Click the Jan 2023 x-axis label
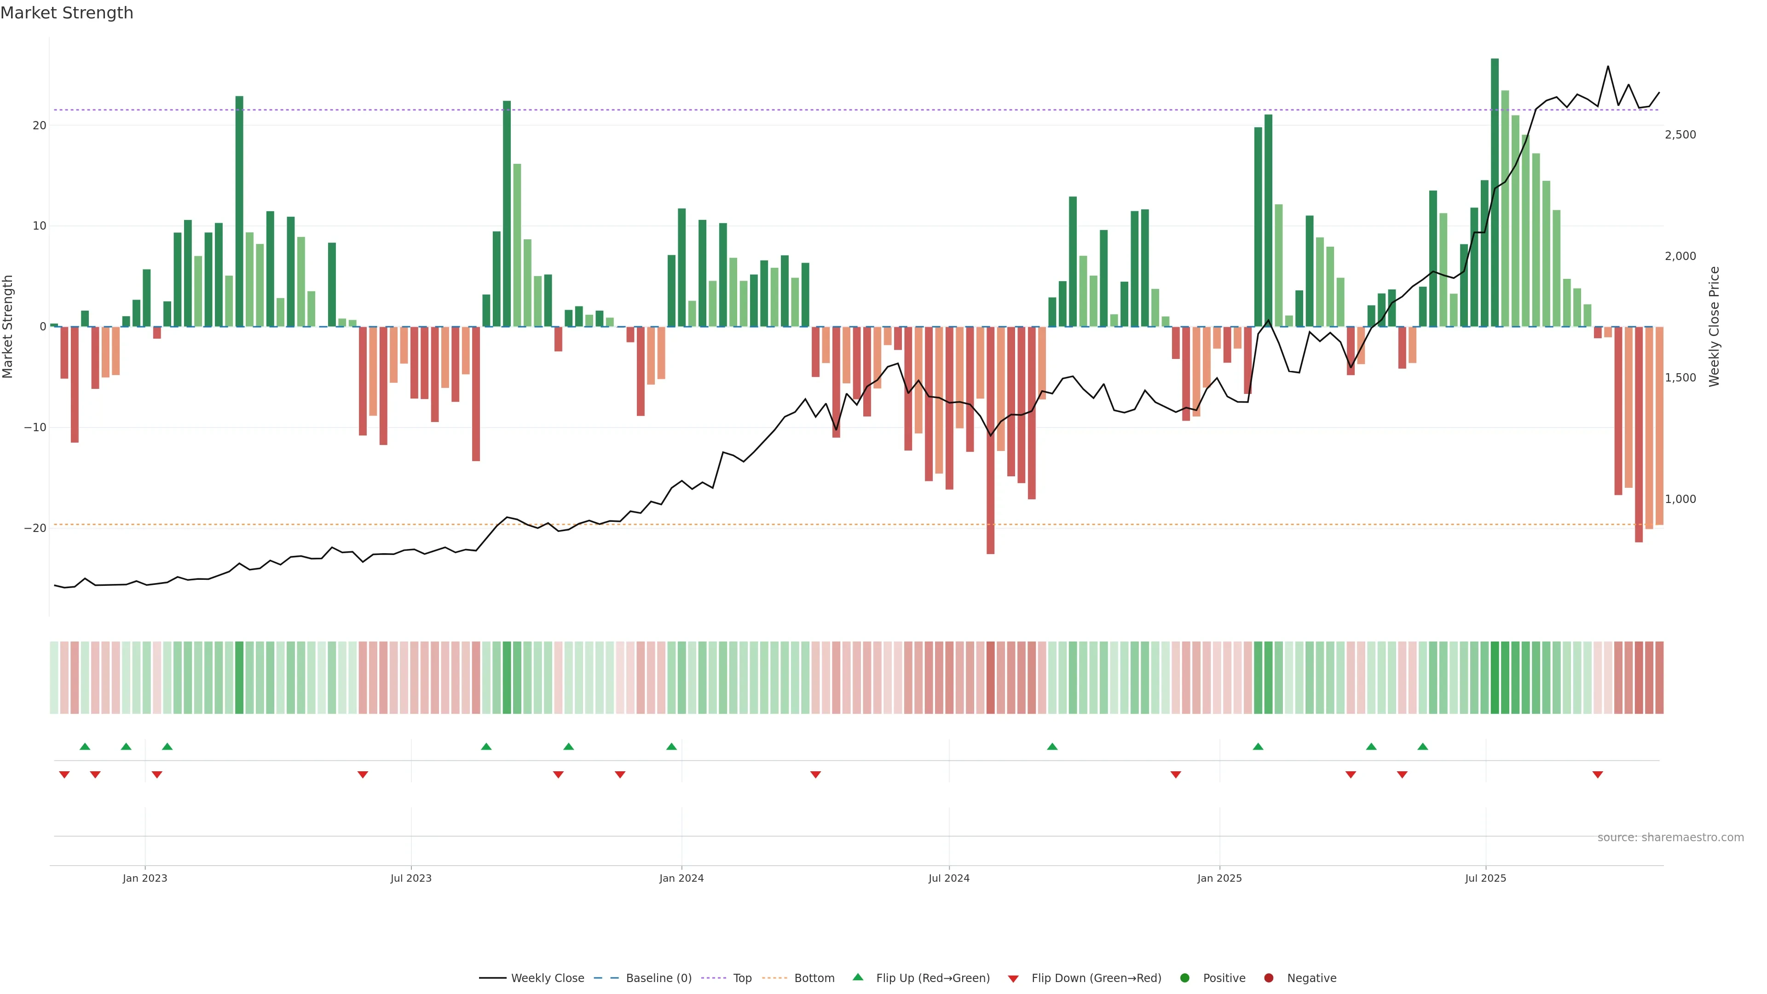The height and width of the screenshot is (994, 1767). pos(145,878)
